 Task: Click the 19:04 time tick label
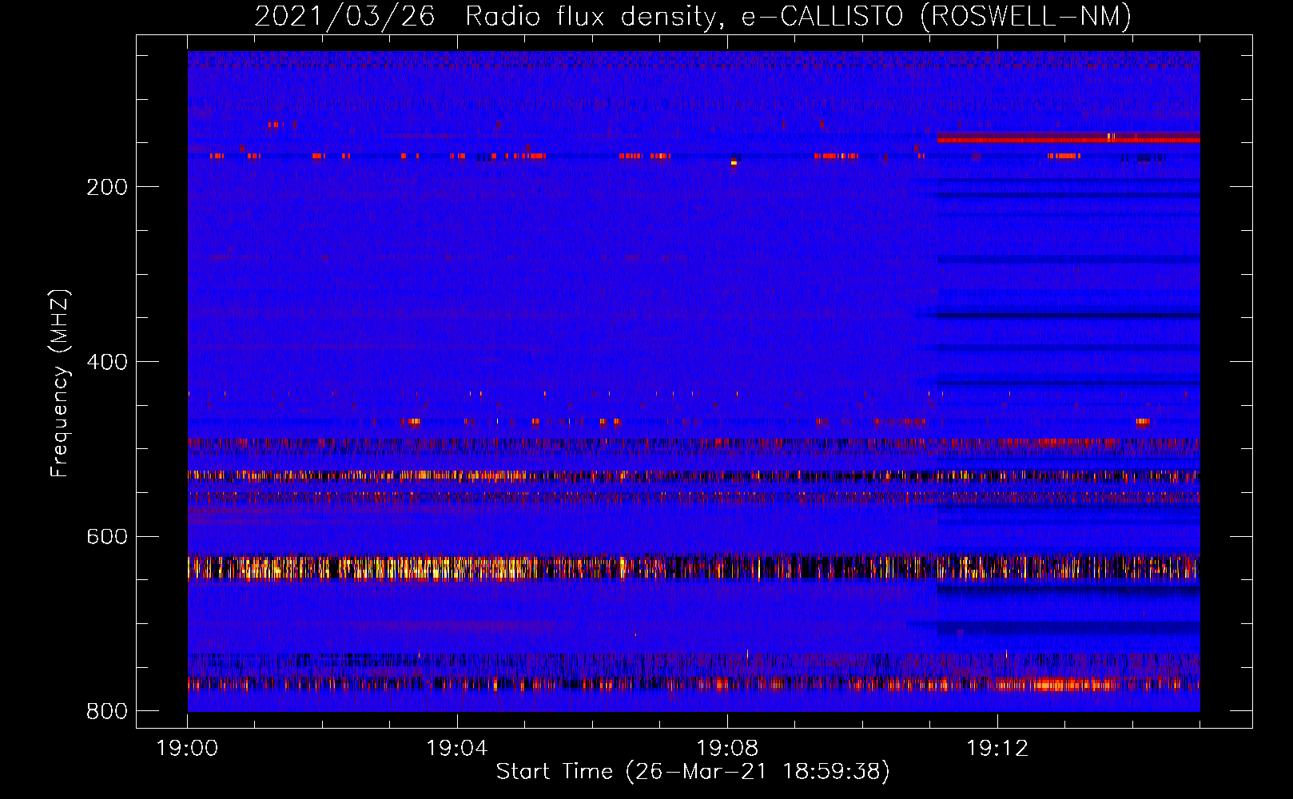[457, 749]
